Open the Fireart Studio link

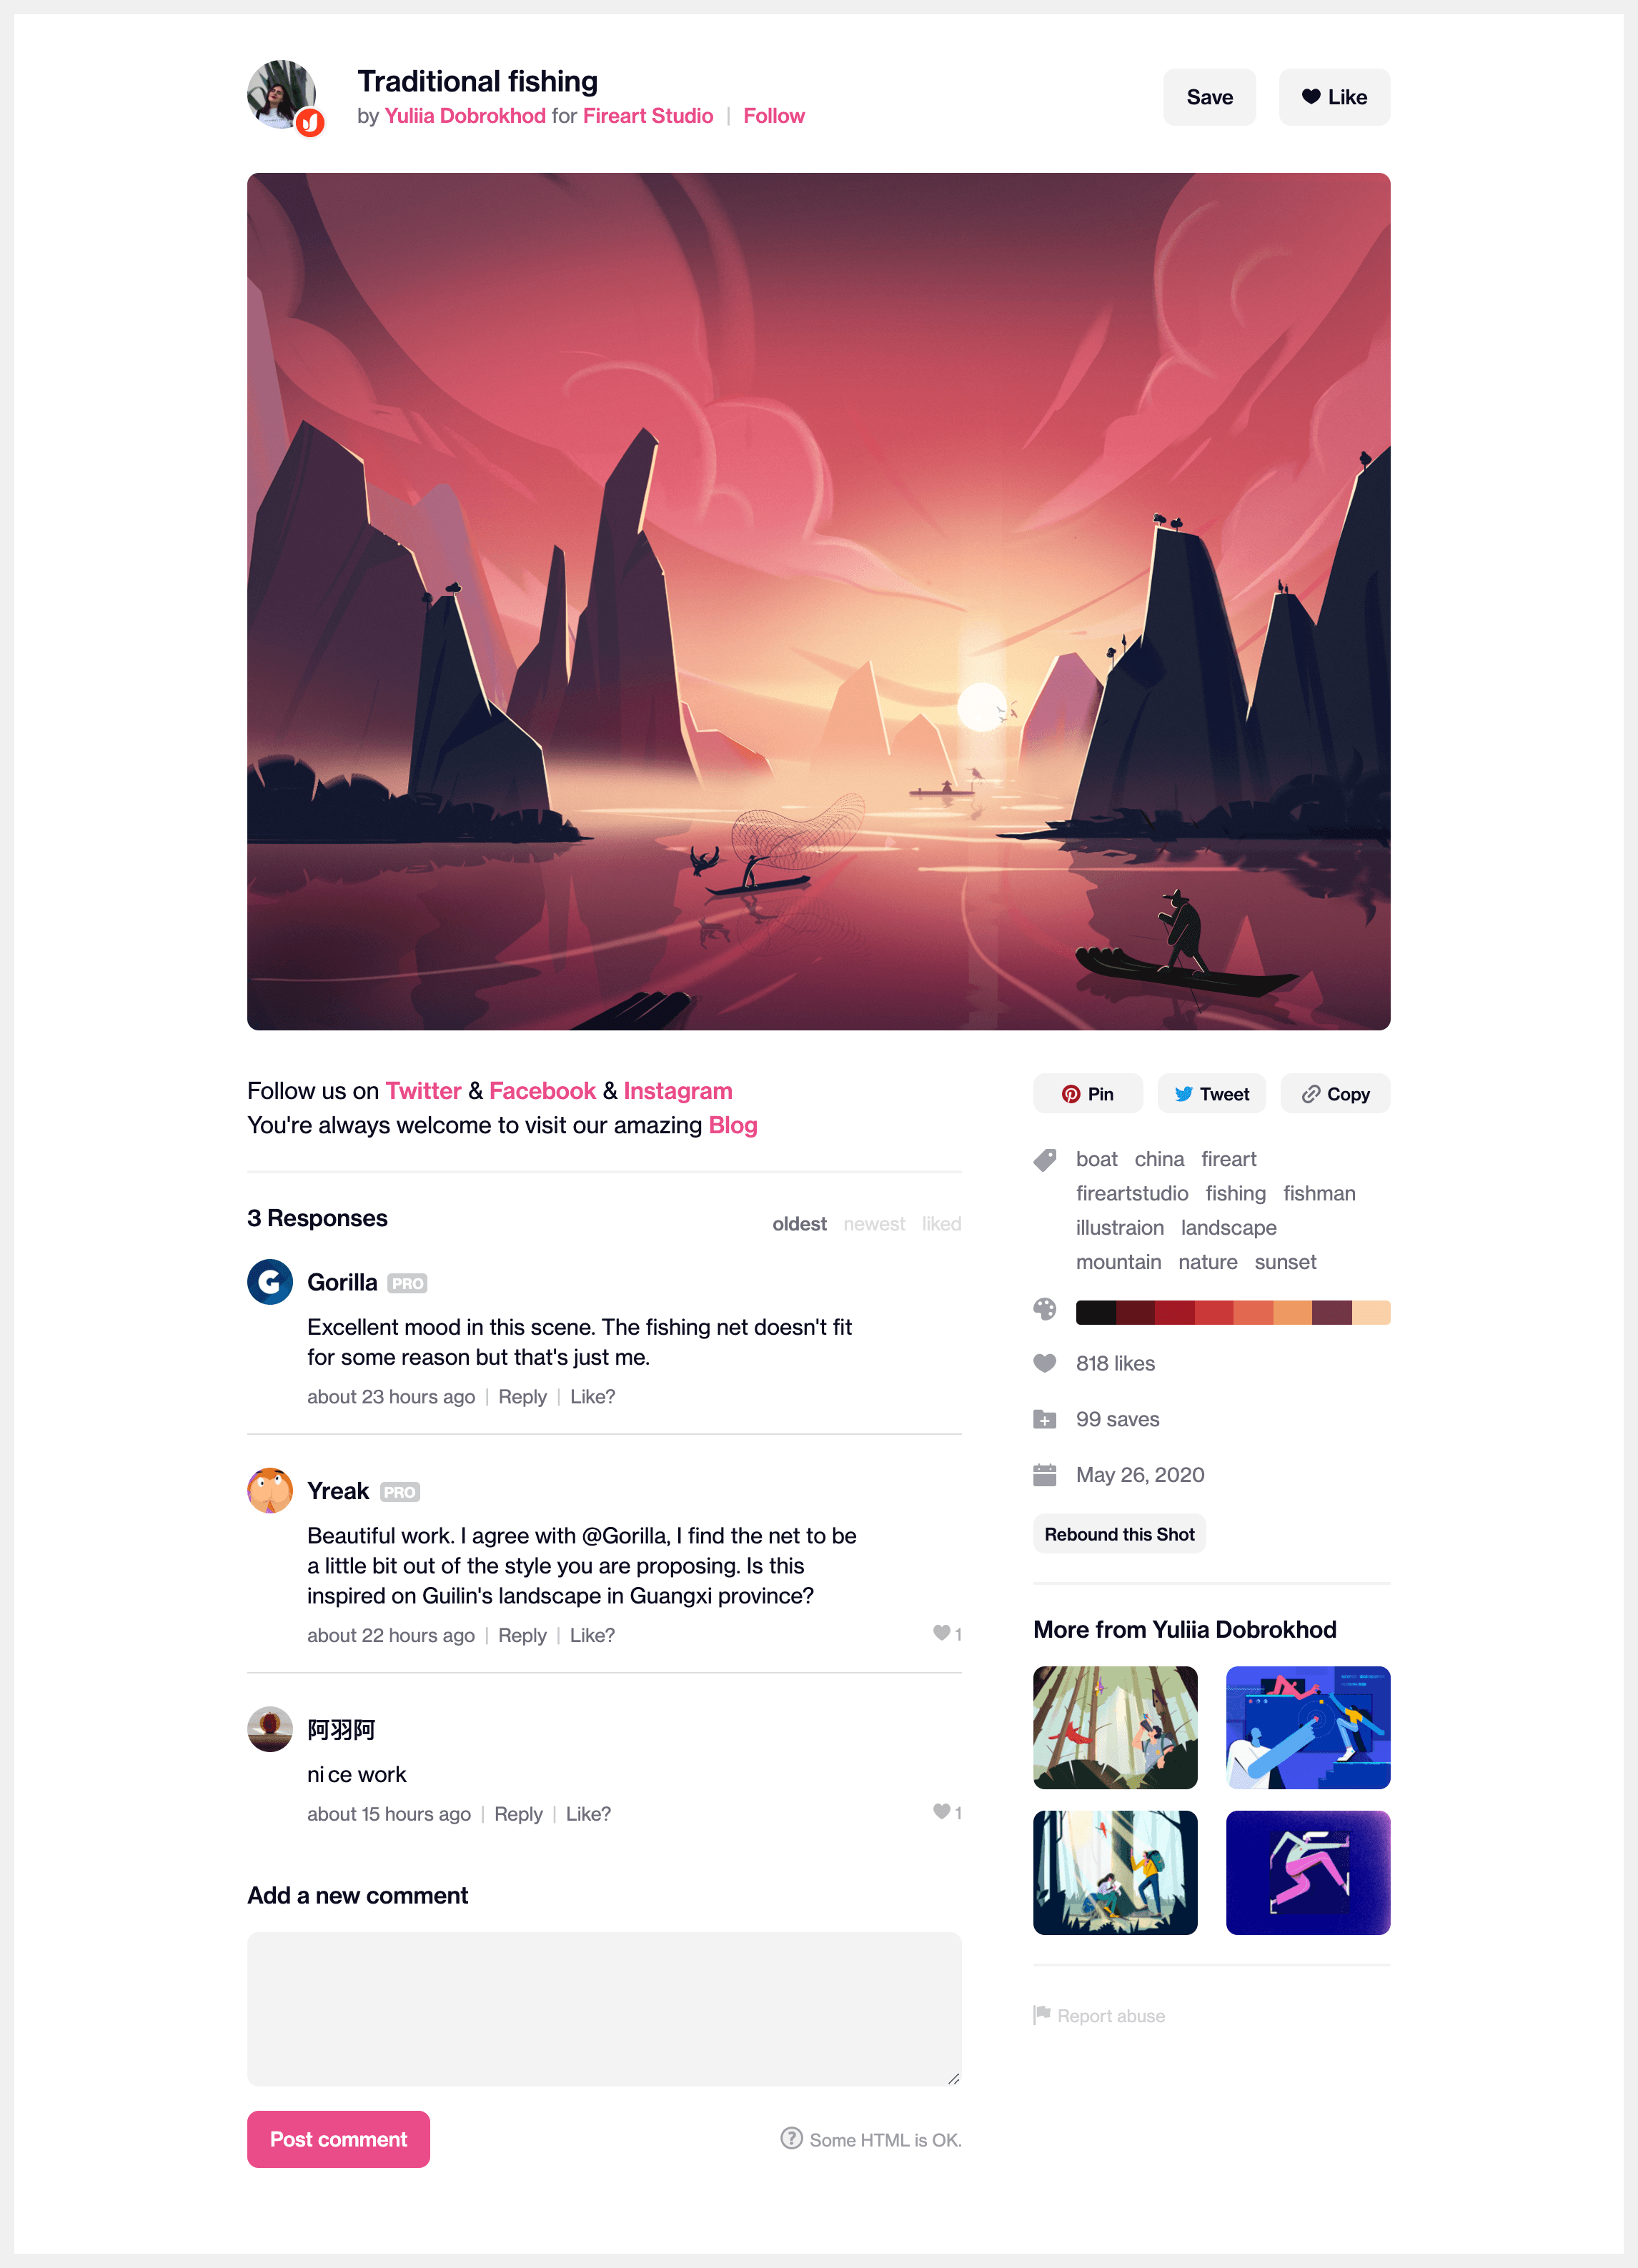(648, 116)
